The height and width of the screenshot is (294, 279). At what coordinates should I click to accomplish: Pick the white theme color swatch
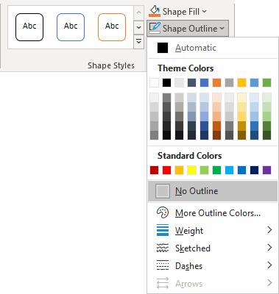(x=154, y=83)
